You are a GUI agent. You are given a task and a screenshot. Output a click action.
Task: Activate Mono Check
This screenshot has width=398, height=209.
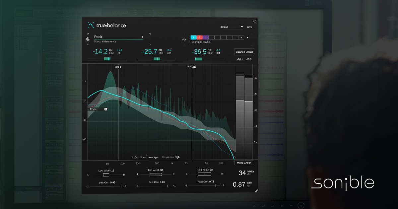click(x=244, y=163)
